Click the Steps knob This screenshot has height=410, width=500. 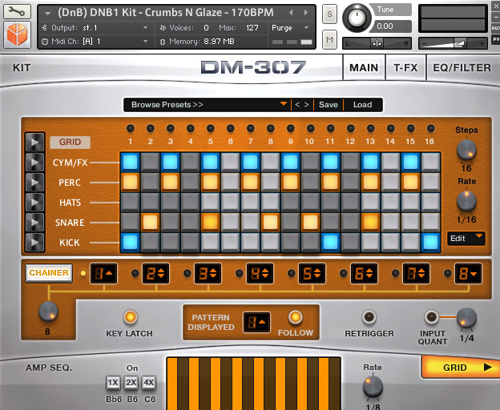(x=466, y=149)
